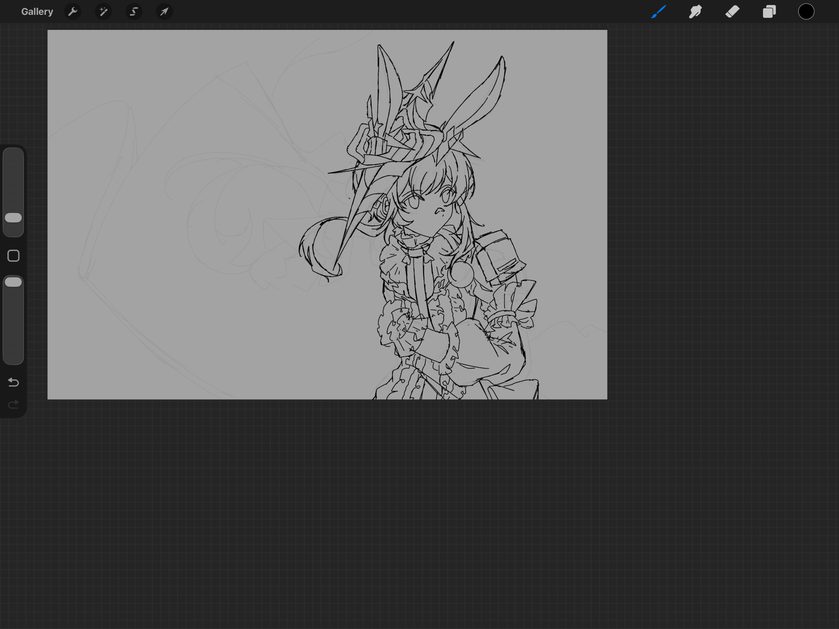839x629 pixels.
Task: Return to the Gallery
Action: point(37,12)
